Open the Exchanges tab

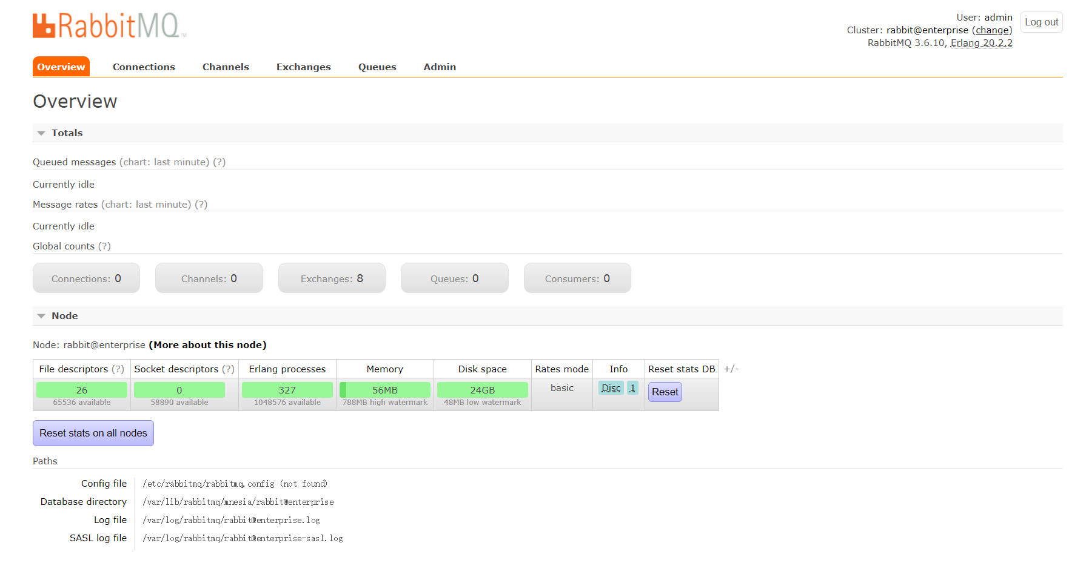(x=304, y=67)
